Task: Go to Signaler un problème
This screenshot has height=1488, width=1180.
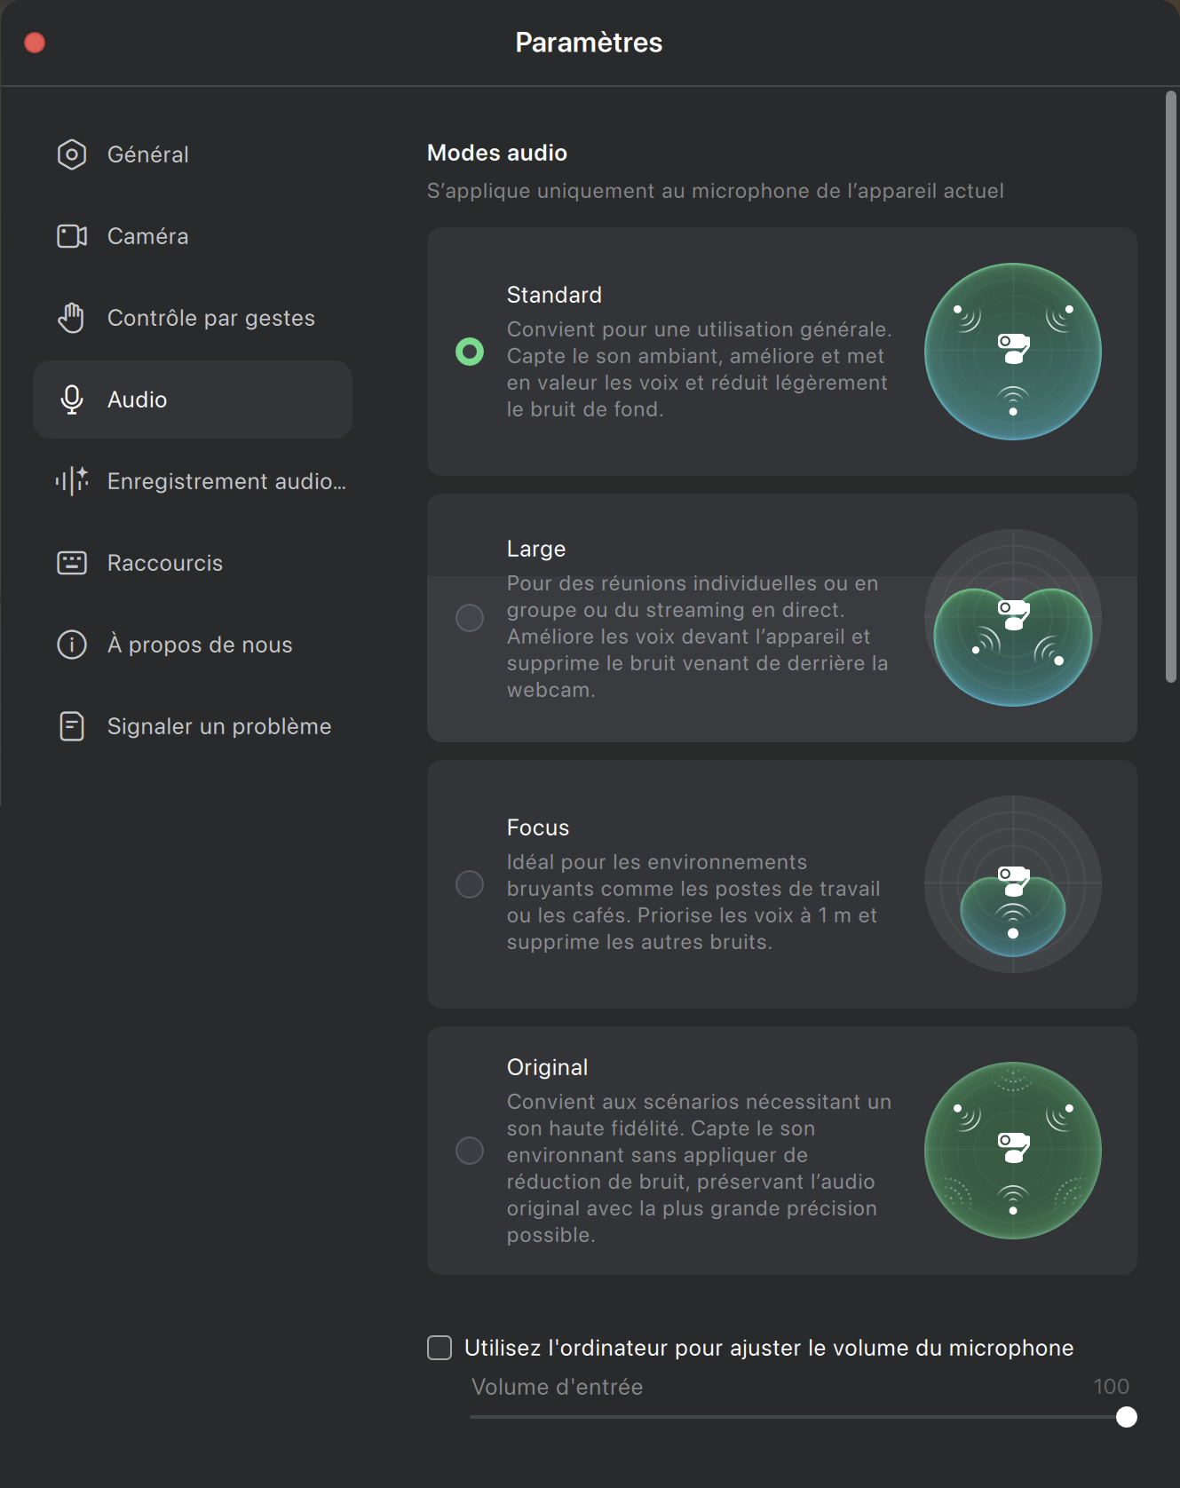Action: tap(219, 726)
